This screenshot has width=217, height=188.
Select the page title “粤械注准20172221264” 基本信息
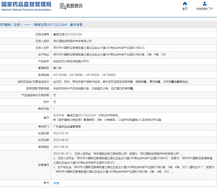point(57,25)
